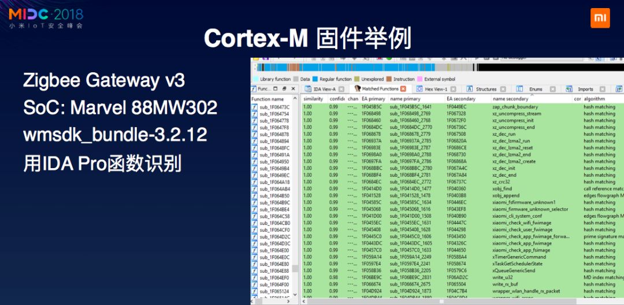The width and height of the screenshot is (624, 305).
Task: Click the Functions list scroll up arrow
Action: click(295, 99)
